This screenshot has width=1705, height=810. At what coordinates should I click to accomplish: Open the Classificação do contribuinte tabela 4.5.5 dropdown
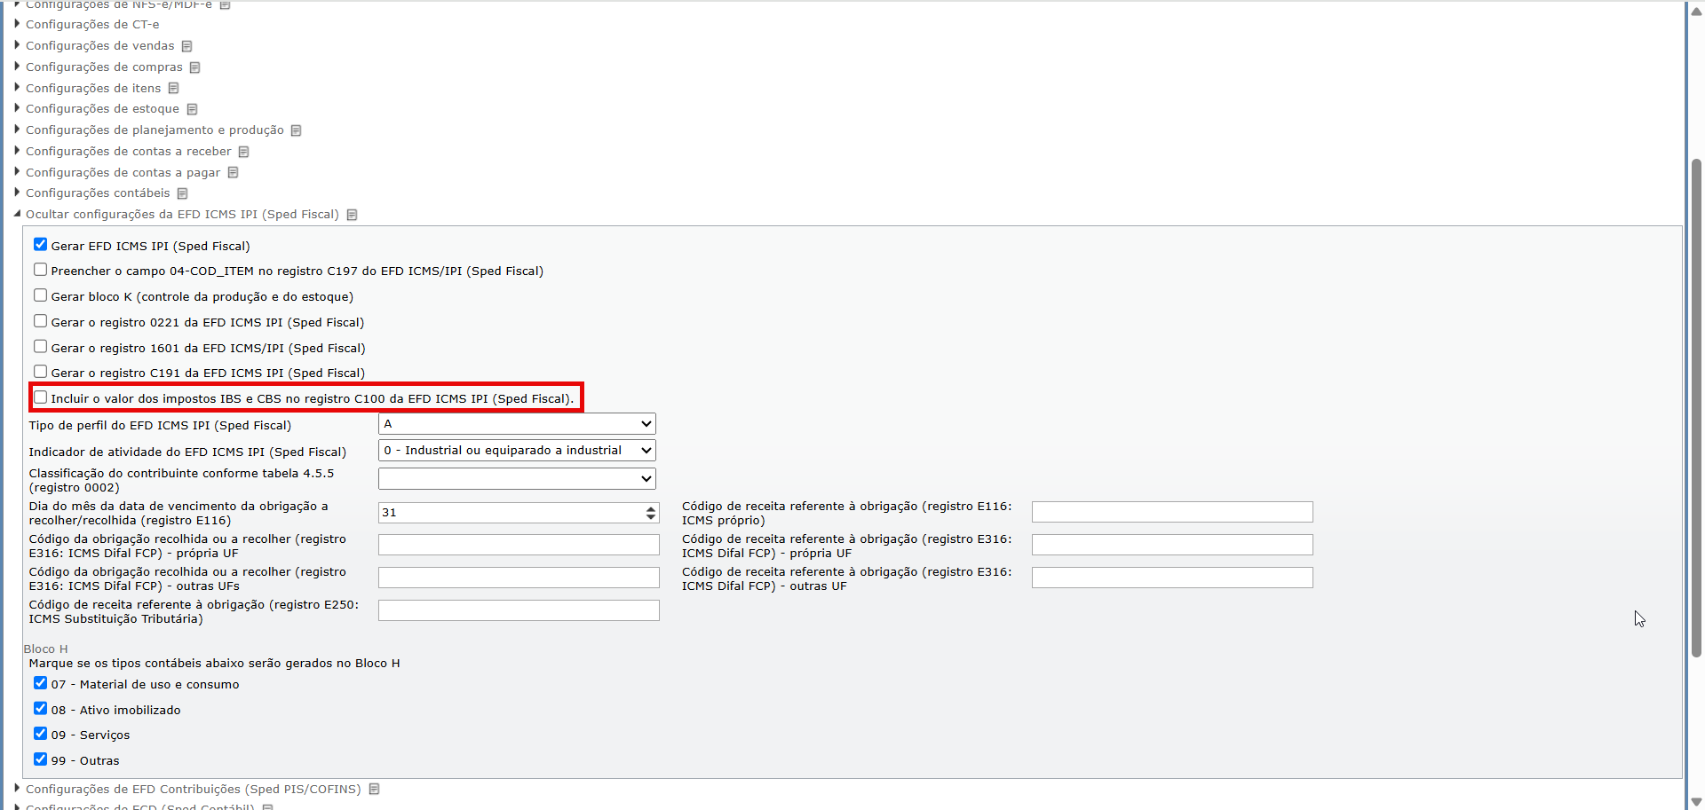click(x=517, y=479)
